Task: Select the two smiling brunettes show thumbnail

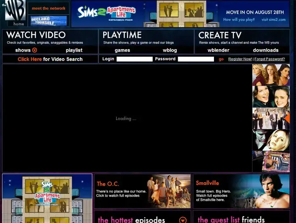Action: 271,97
